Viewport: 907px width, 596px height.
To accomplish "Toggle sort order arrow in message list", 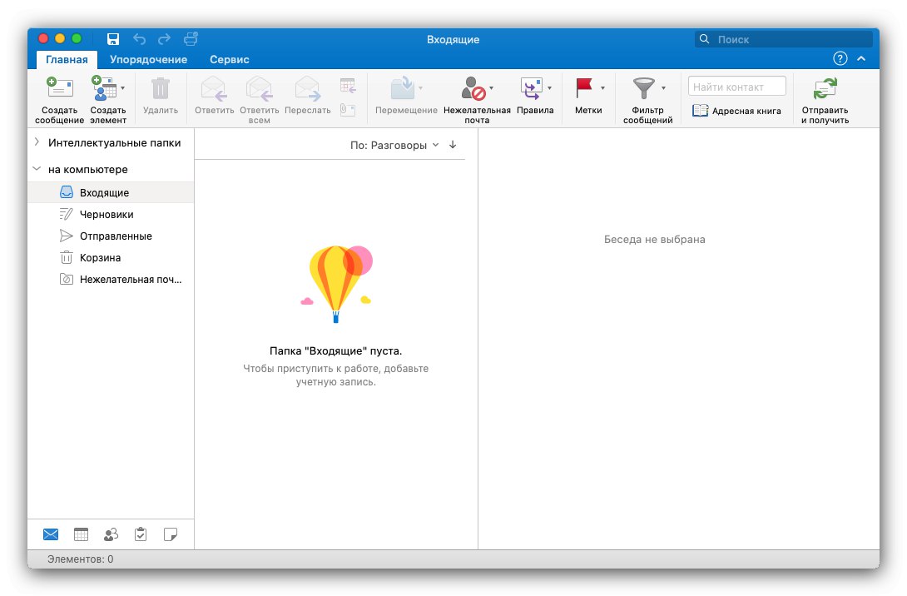I will [x=453, y=145].
